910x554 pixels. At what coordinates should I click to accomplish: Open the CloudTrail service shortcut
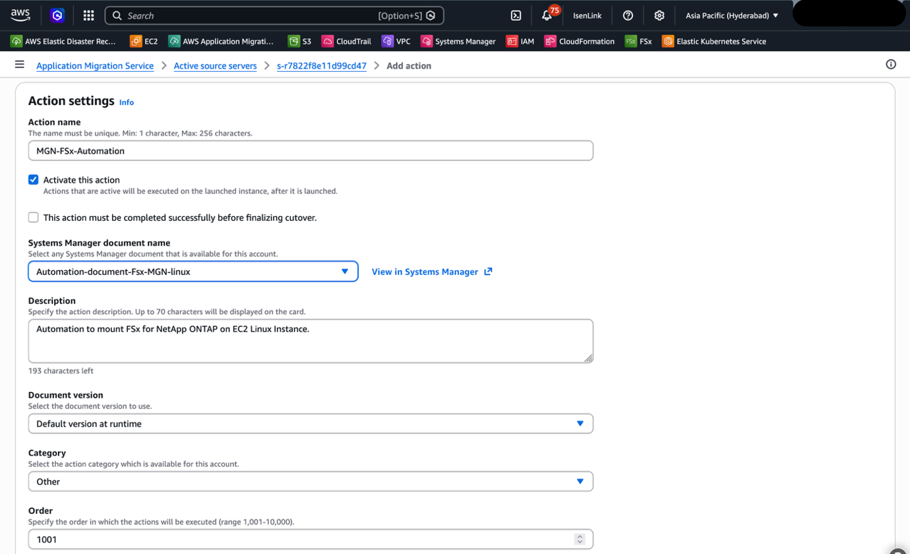347,41
